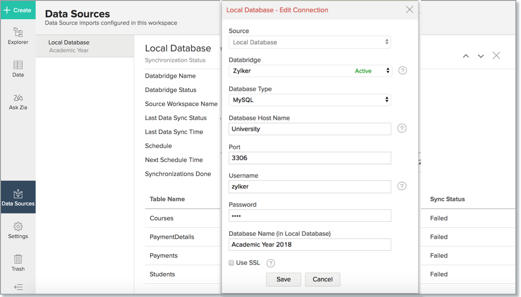The image size is (521, 297).
Task: Open the Database Type dropdown
Action: tap(310, 99)
